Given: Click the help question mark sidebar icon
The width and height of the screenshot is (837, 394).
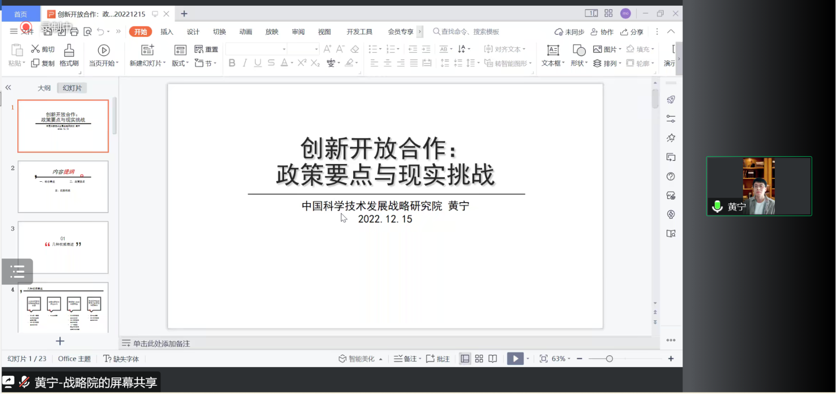Looking at the screenshot, I should click(671, 177).
